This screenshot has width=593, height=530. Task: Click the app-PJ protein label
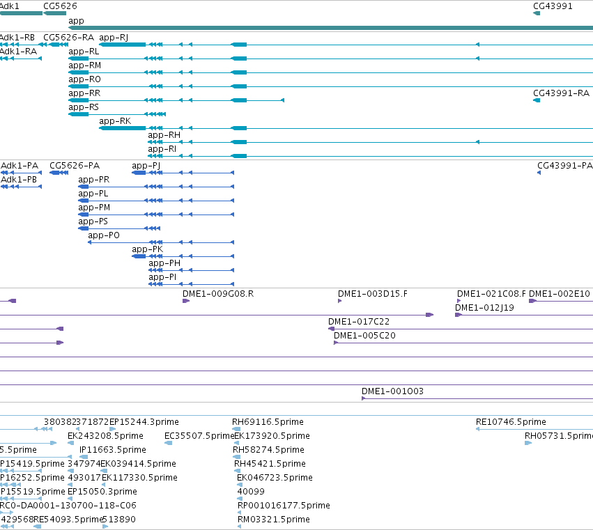(146, 166)
